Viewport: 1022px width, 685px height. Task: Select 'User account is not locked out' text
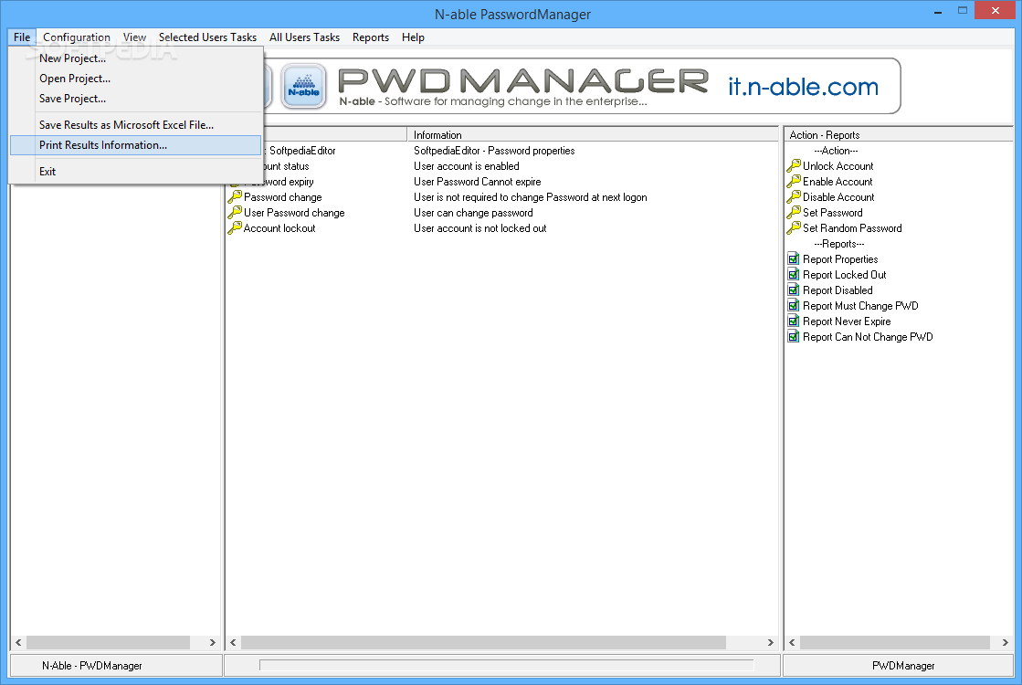pyautogui.click(x=479, y=228)
